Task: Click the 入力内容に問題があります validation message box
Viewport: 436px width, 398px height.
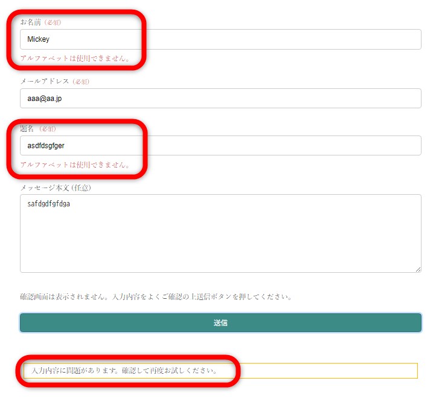Action: (x=220, y=370)
